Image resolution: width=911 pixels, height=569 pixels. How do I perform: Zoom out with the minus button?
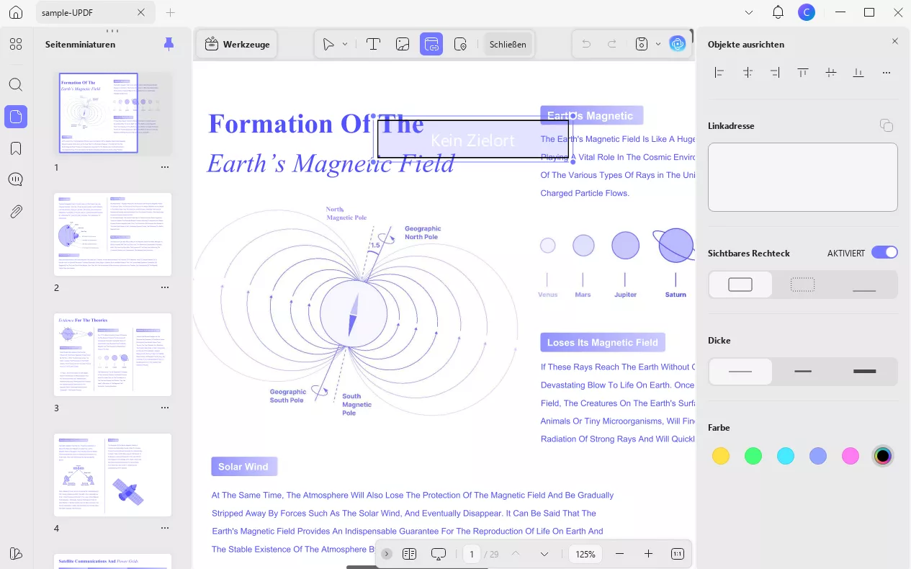(620, 554)
